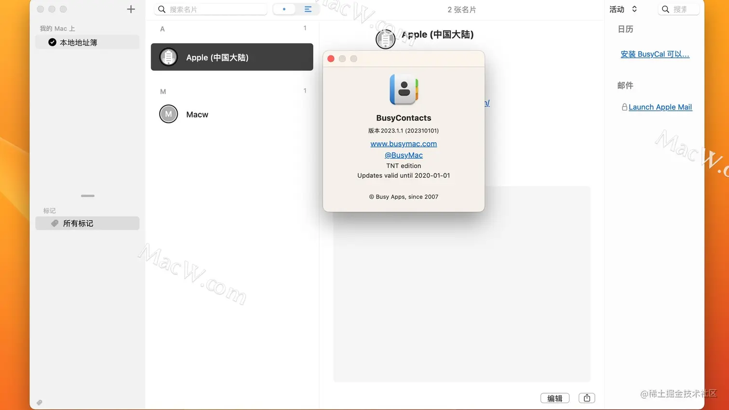Image resolution: width=729 pixels, height=410 pixels.
Task: Click the activity search field on the right
Action: pos(679,9)
